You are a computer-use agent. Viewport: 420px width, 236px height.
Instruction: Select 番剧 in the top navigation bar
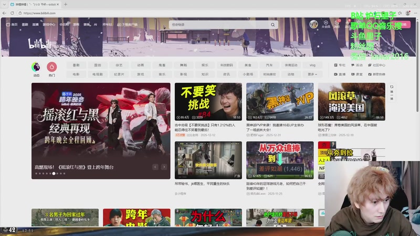pos(25,24)
